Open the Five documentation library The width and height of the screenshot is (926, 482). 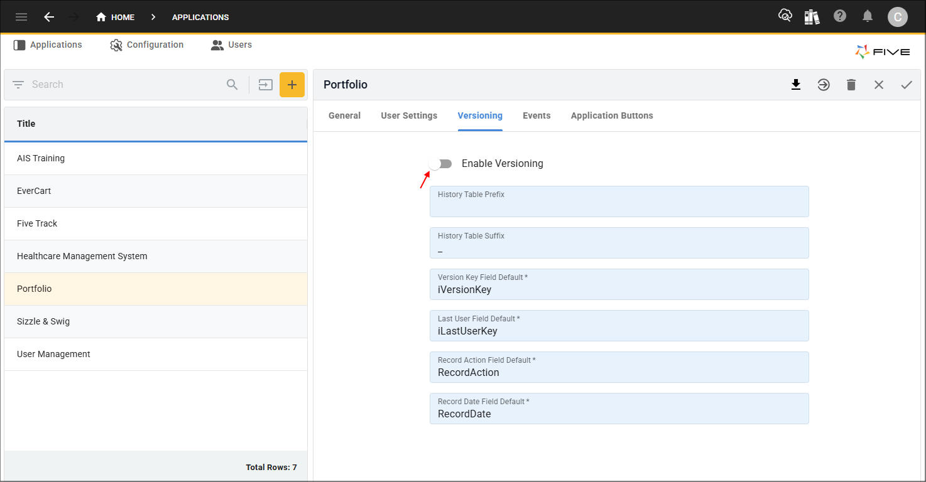coord(812,17)
